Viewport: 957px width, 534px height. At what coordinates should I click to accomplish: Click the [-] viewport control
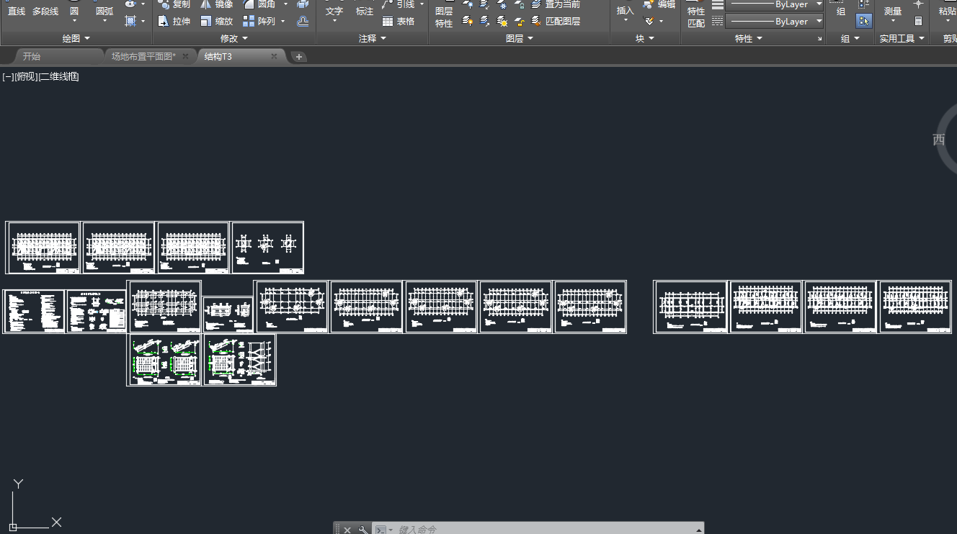tap(8, 76)
